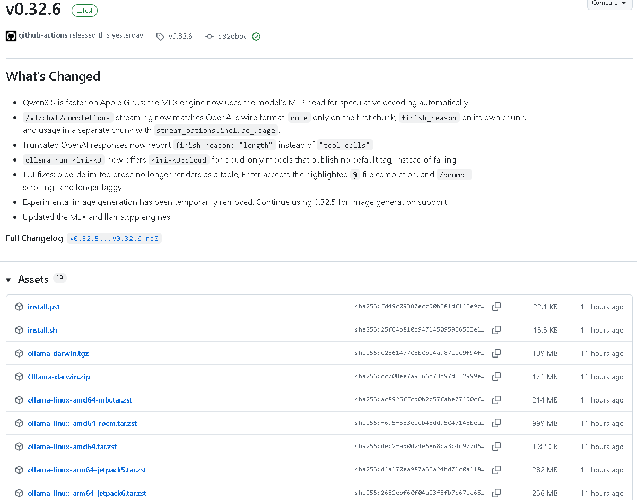637x500 pixels.
Task: Copy sha256 for install.sh
Action: [496, 330]
